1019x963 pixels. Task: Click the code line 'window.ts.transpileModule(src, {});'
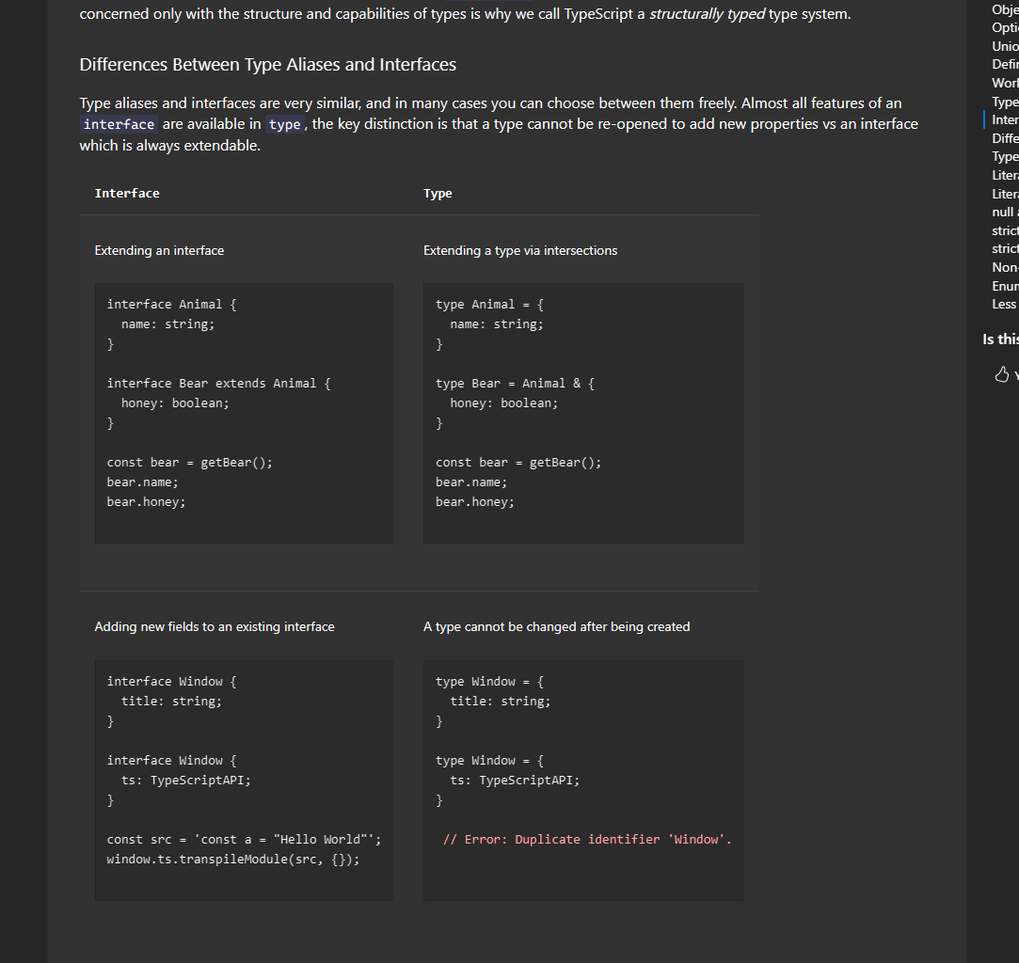[232, 859]
